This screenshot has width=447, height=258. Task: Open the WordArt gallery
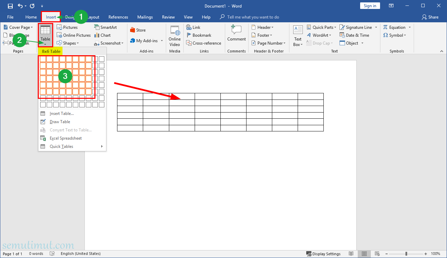click(x=319, y=35)
